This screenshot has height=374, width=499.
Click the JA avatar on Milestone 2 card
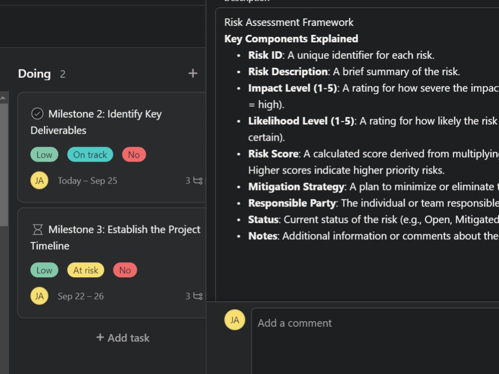pyautogui.click(x=39, y=181)
